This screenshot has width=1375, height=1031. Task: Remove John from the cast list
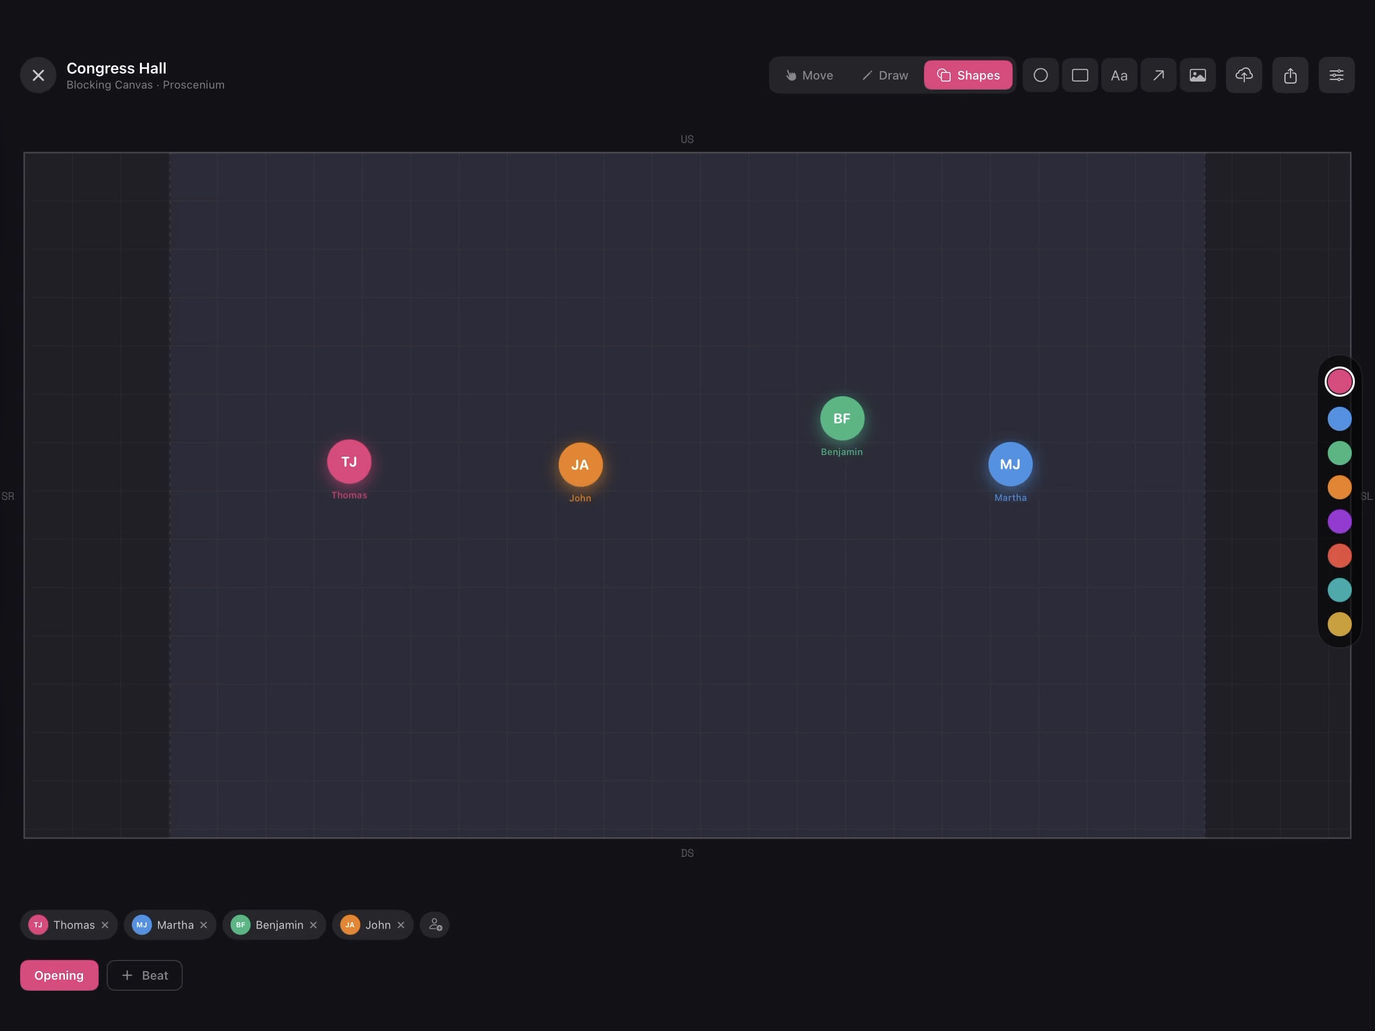click(x=401, y=925)
